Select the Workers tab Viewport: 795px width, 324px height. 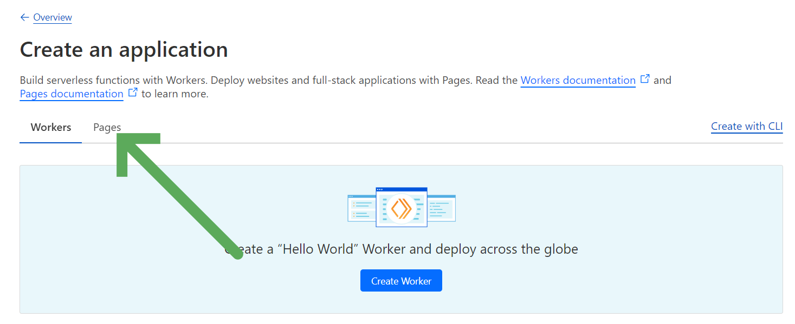click(x=50, y=127)
